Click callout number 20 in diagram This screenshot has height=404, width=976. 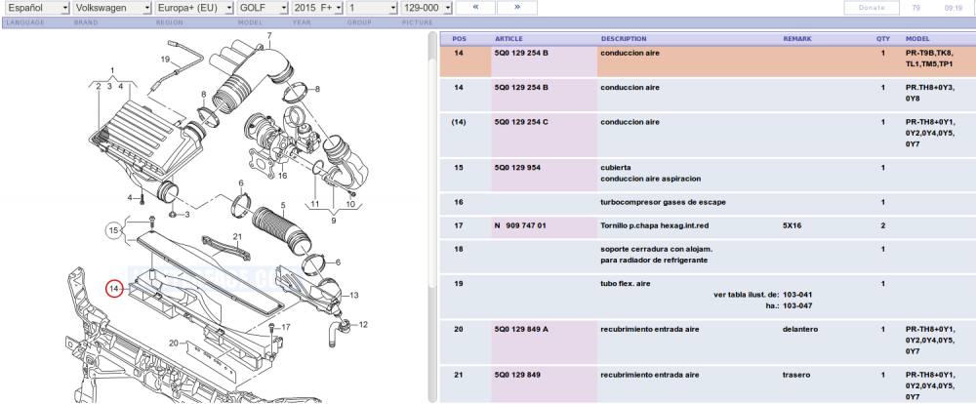click(174, 343)
